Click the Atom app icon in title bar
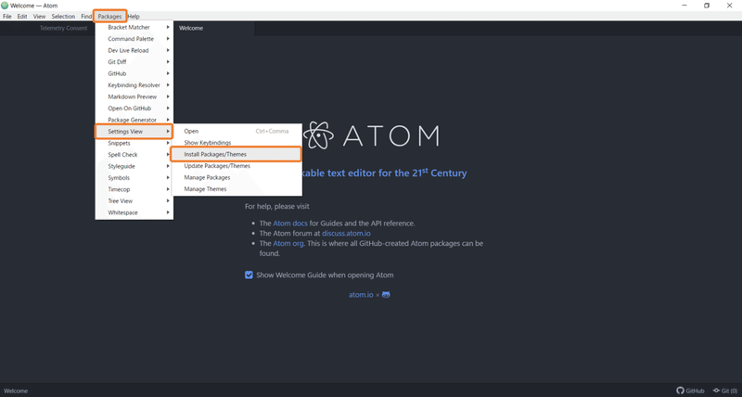The image size is (742, 397). coord(5,6)
